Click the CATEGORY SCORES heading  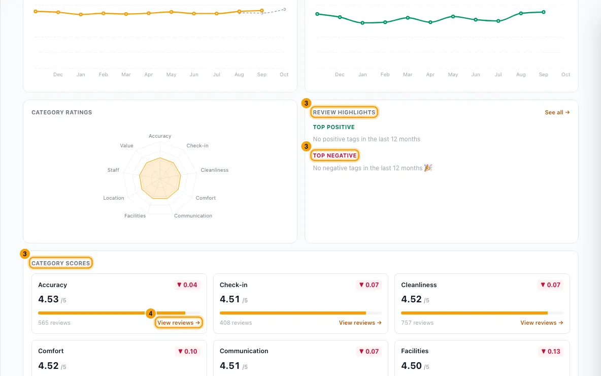pos(60,263)
